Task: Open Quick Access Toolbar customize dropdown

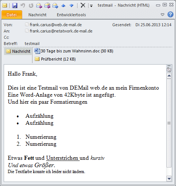Action: 91,6
